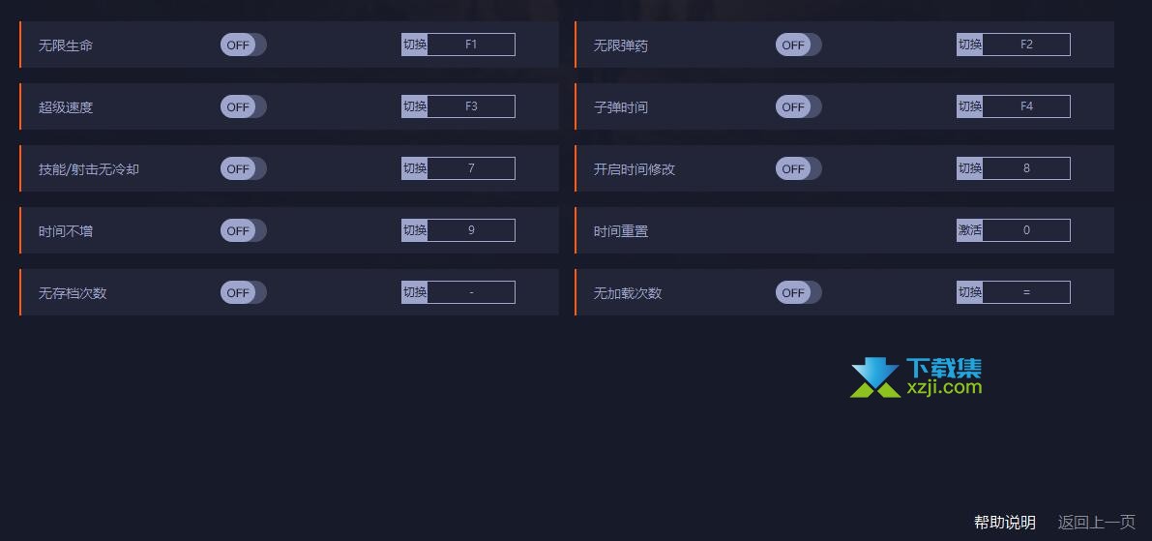The image size is (1152, 541).
Task: Select the hotkey field showing = sign
Action: [1026, 292]
